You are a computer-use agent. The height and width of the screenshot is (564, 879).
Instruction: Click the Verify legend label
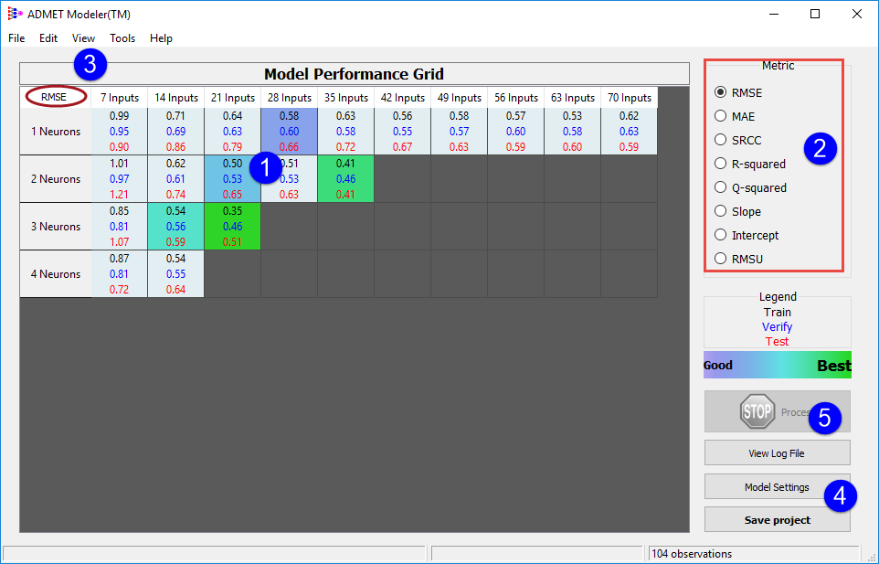coord(777,327)
